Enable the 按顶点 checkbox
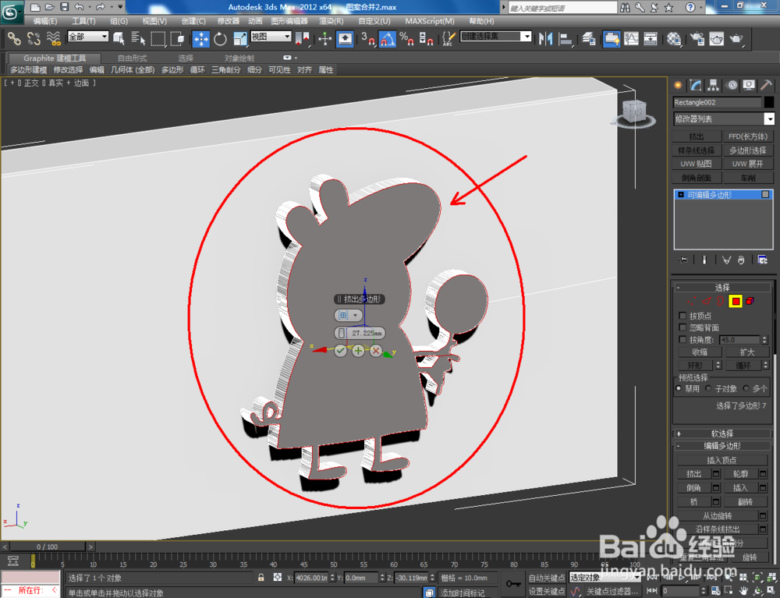 click(682, 316)
